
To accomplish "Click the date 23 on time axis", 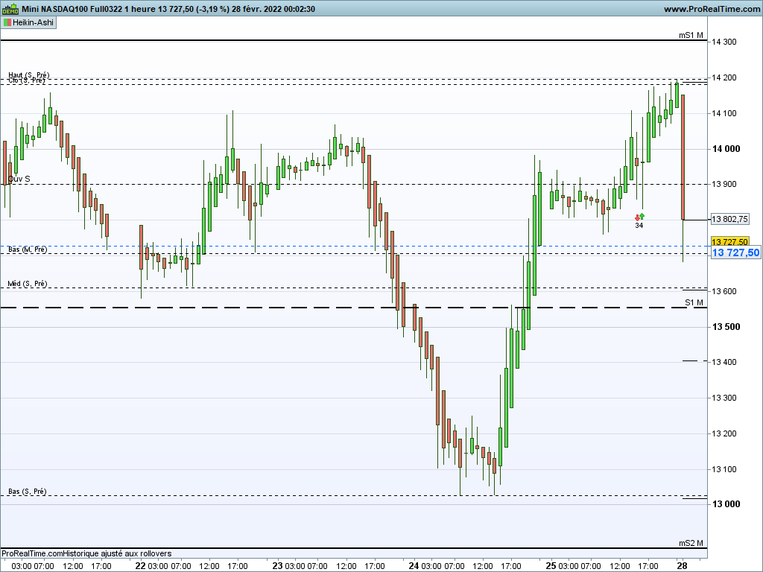I will click(x=277, y=566).
